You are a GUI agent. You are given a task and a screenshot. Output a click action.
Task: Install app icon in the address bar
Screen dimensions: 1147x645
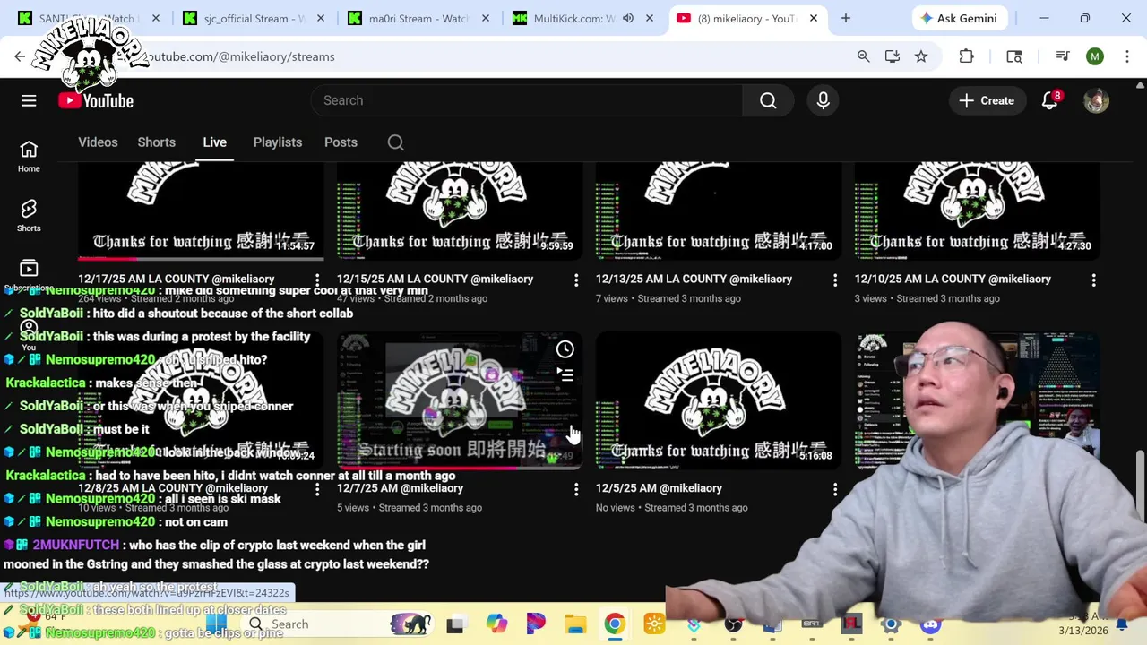(x=892, y=56)
